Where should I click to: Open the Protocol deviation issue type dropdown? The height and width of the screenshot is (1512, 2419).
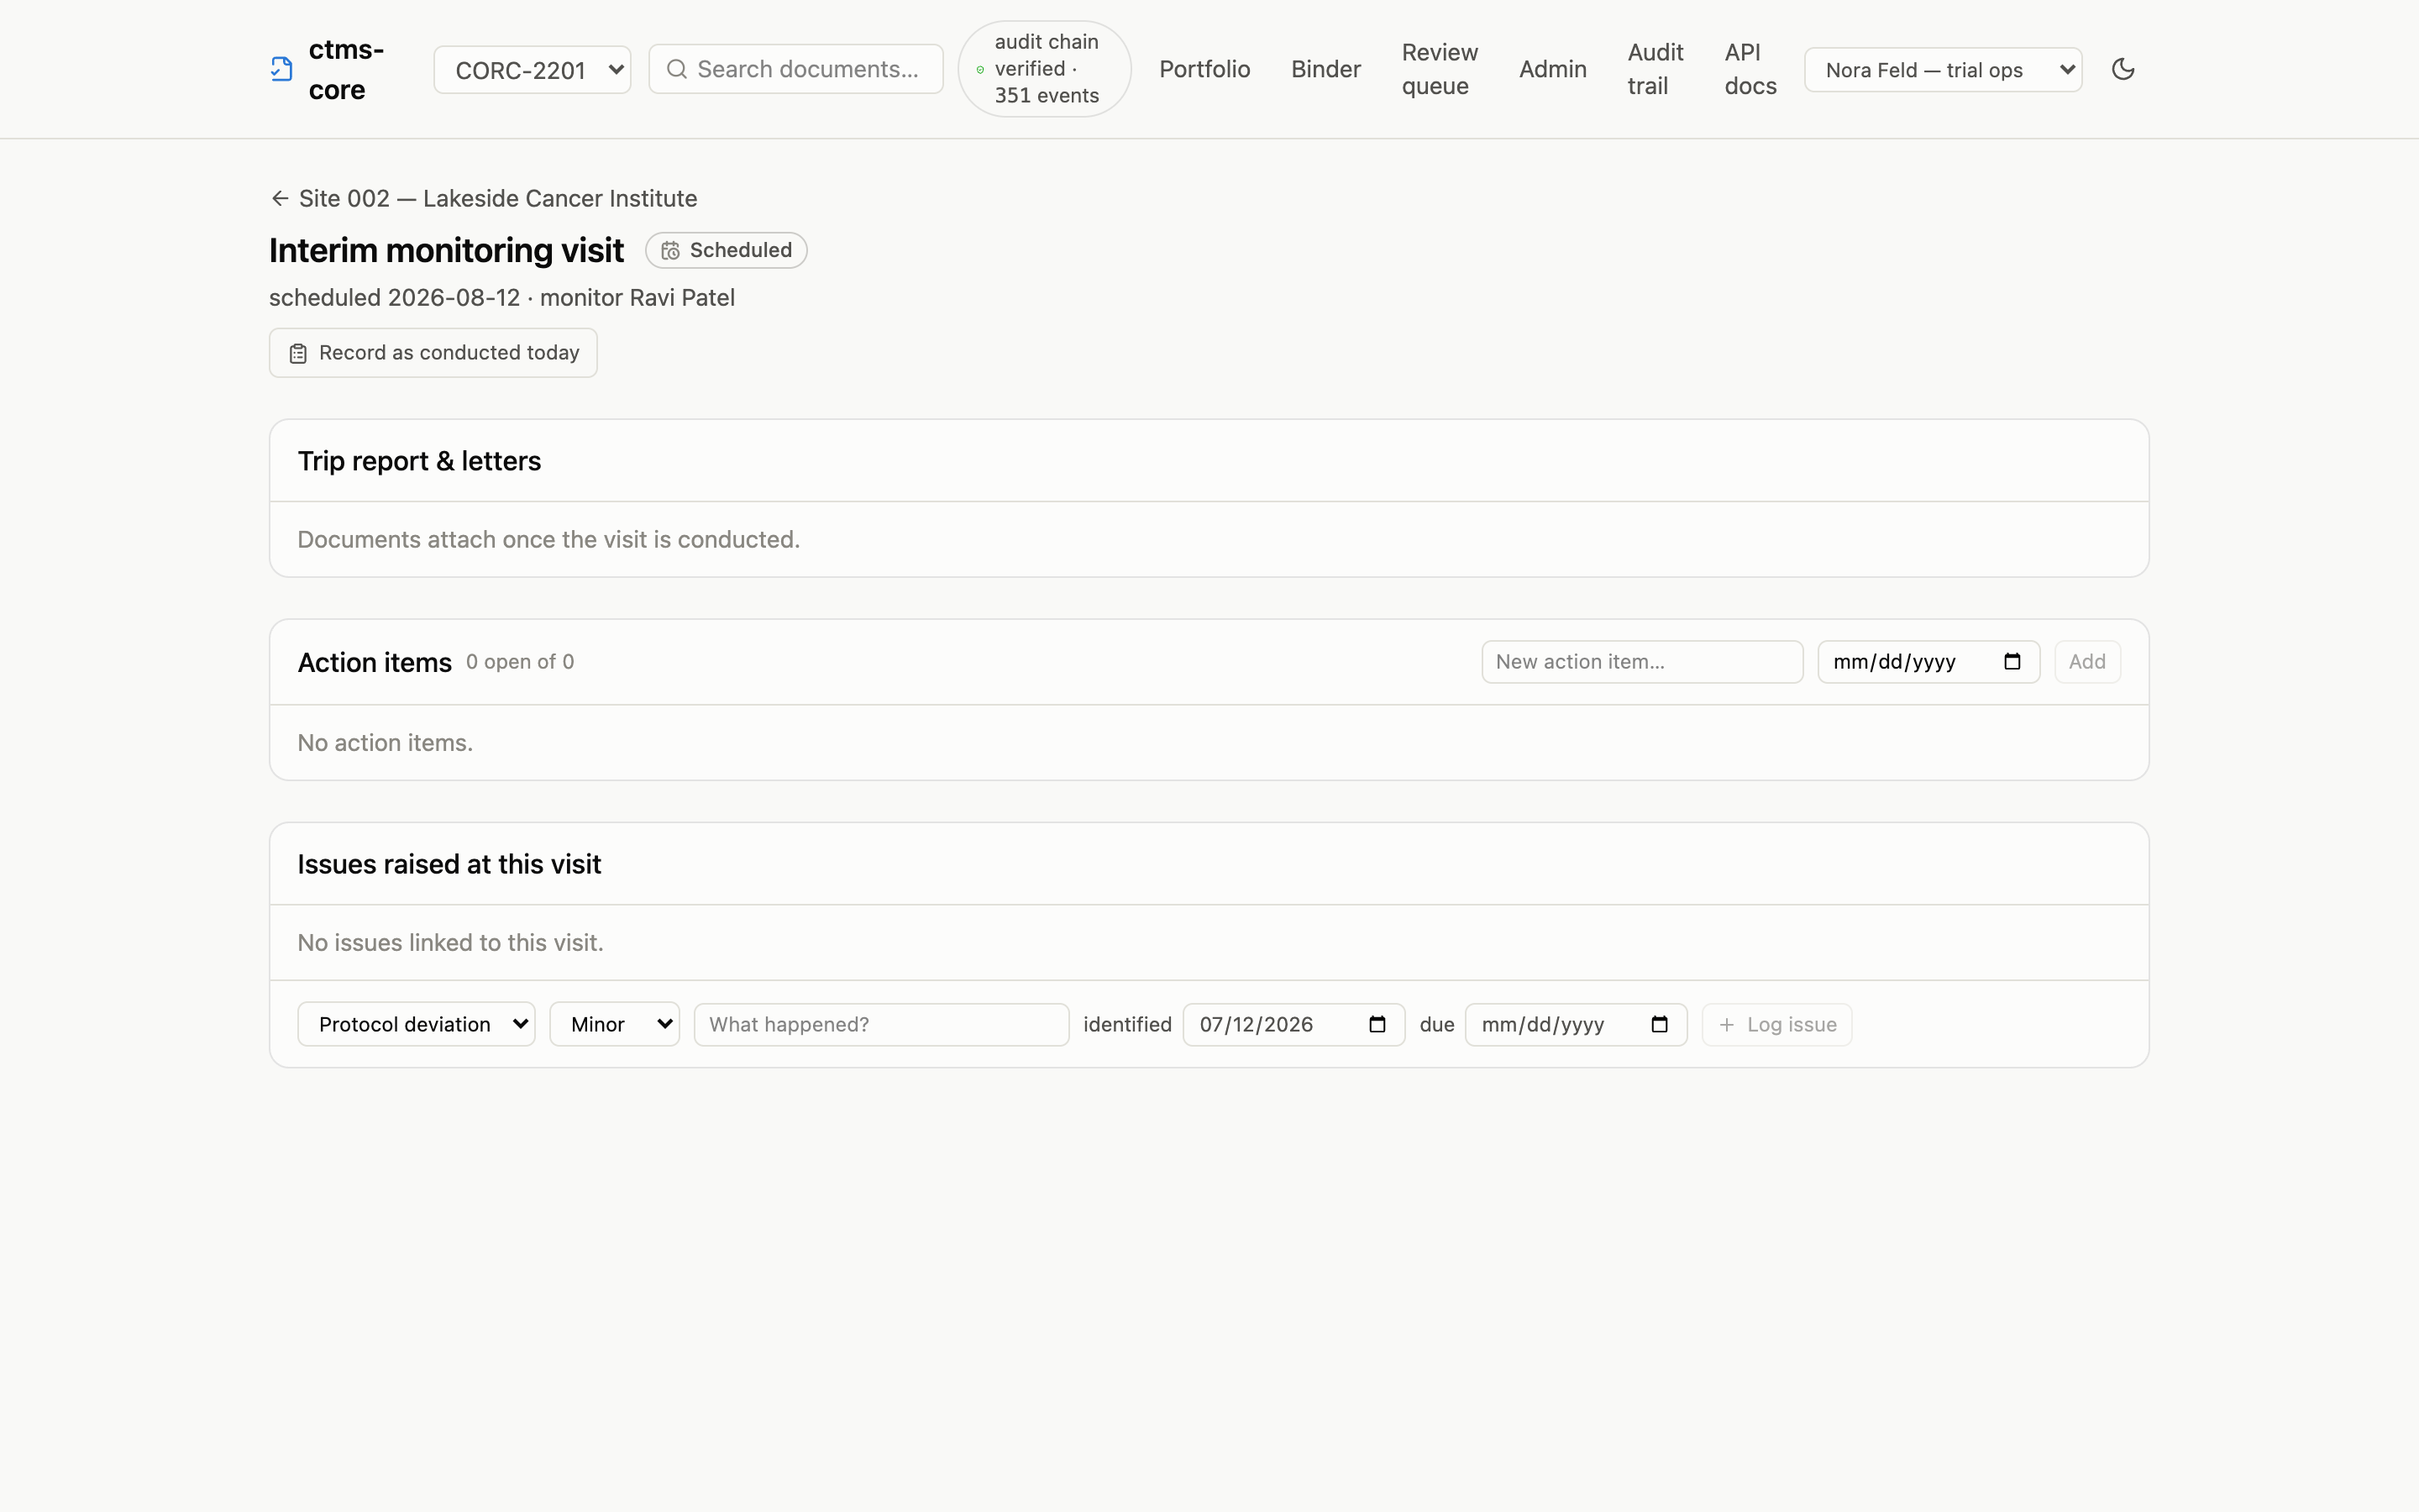tap(416, 1024)
